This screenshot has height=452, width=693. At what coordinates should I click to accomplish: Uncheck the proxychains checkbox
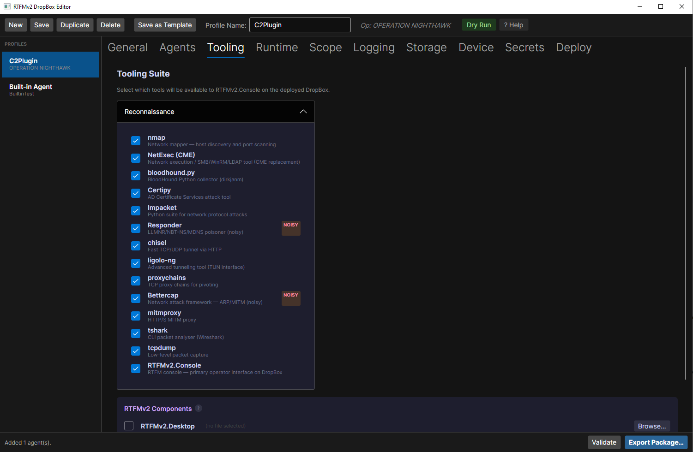pos(136,281)
